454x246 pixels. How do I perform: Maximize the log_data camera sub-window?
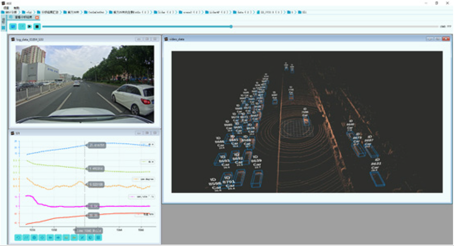147,39
